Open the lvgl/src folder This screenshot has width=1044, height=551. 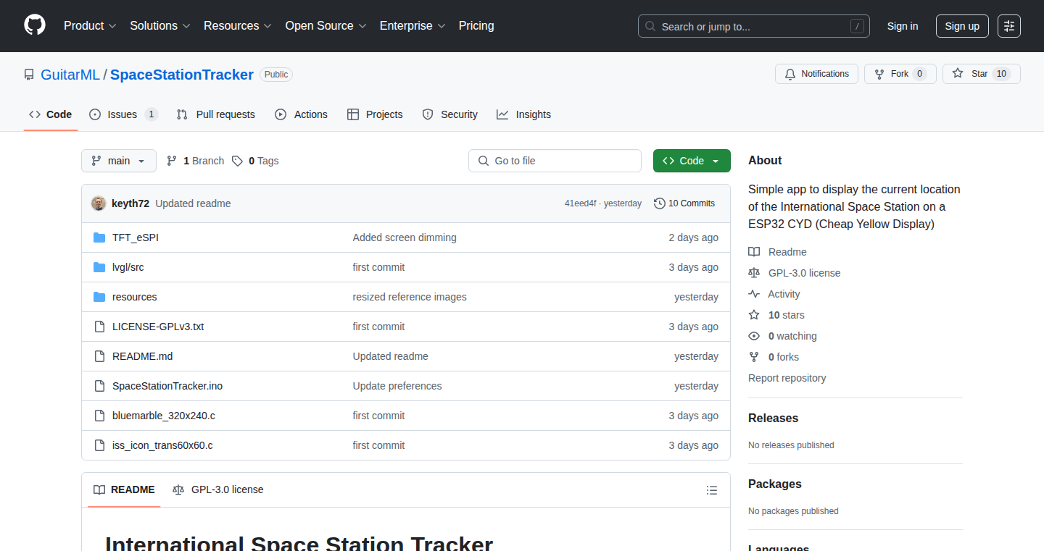coord(128,267)
